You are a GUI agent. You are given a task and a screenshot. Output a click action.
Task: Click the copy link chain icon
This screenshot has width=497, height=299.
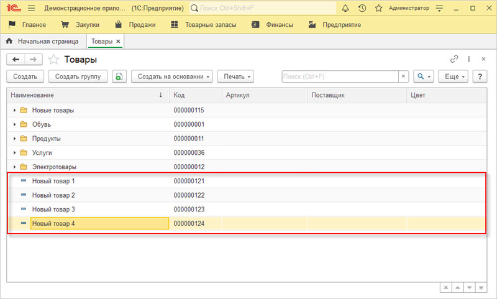tap(454, 59)
